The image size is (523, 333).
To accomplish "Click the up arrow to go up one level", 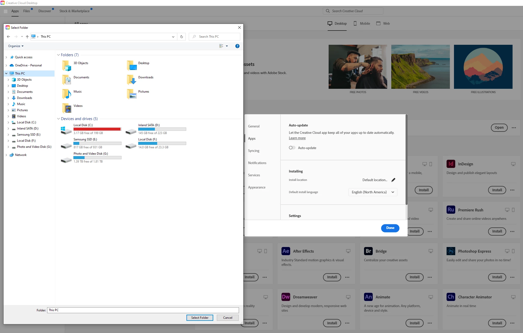I will [x=27, y=37].
